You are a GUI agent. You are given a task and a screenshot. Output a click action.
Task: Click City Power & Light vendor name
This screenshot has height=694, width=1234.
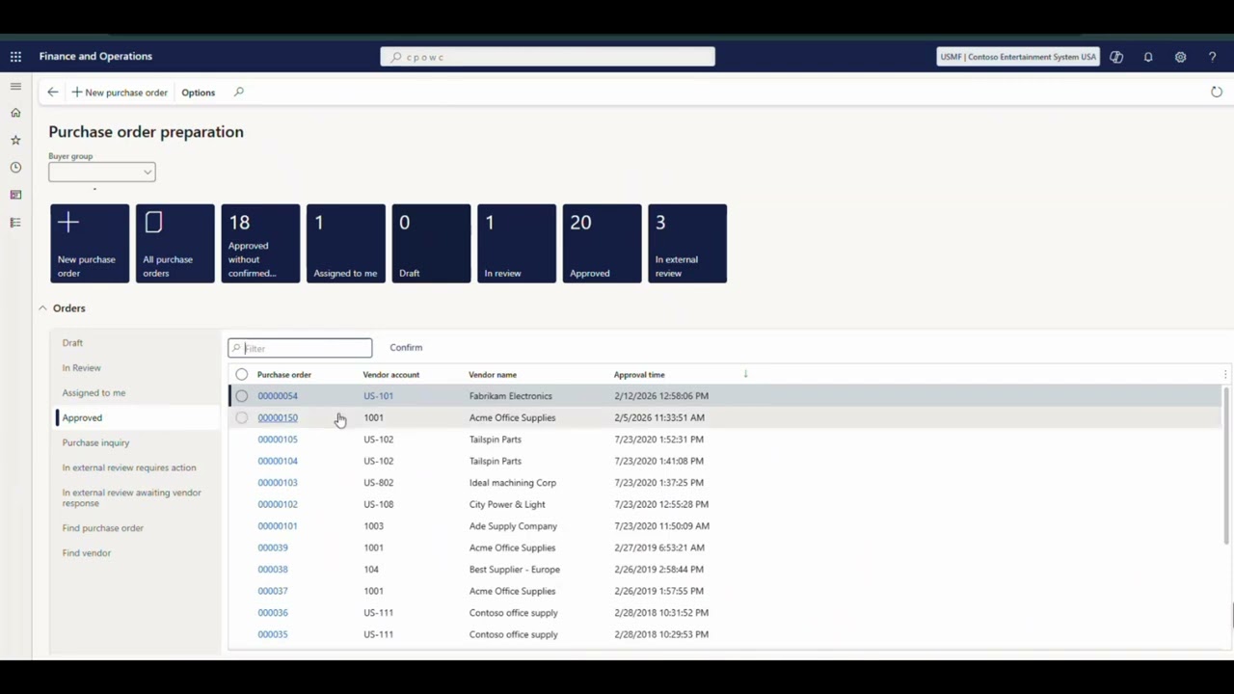coord(507,505)
